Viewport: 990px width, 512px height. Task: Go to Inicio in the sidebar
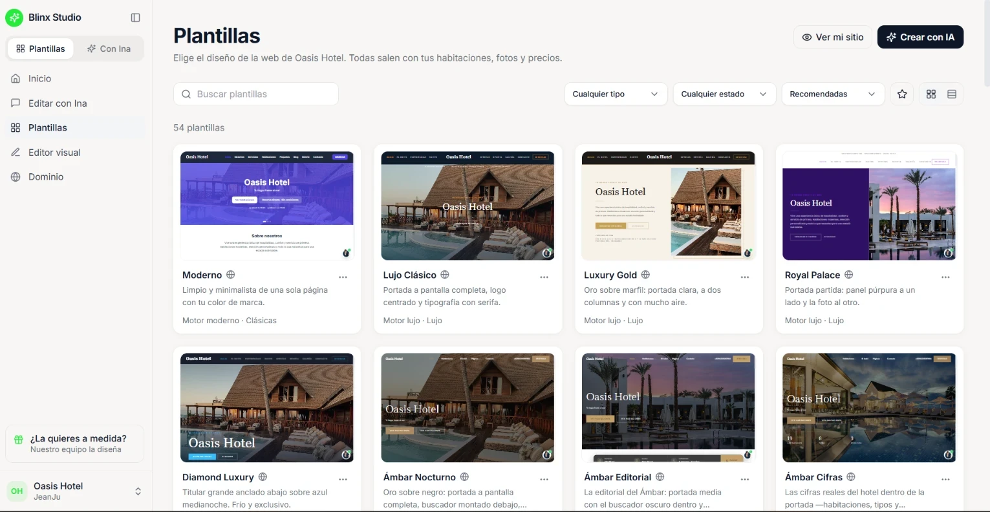coord(75,78)
